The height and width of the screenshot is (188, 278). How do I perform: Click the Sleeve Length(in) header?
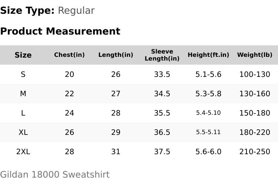coord(162,55)
